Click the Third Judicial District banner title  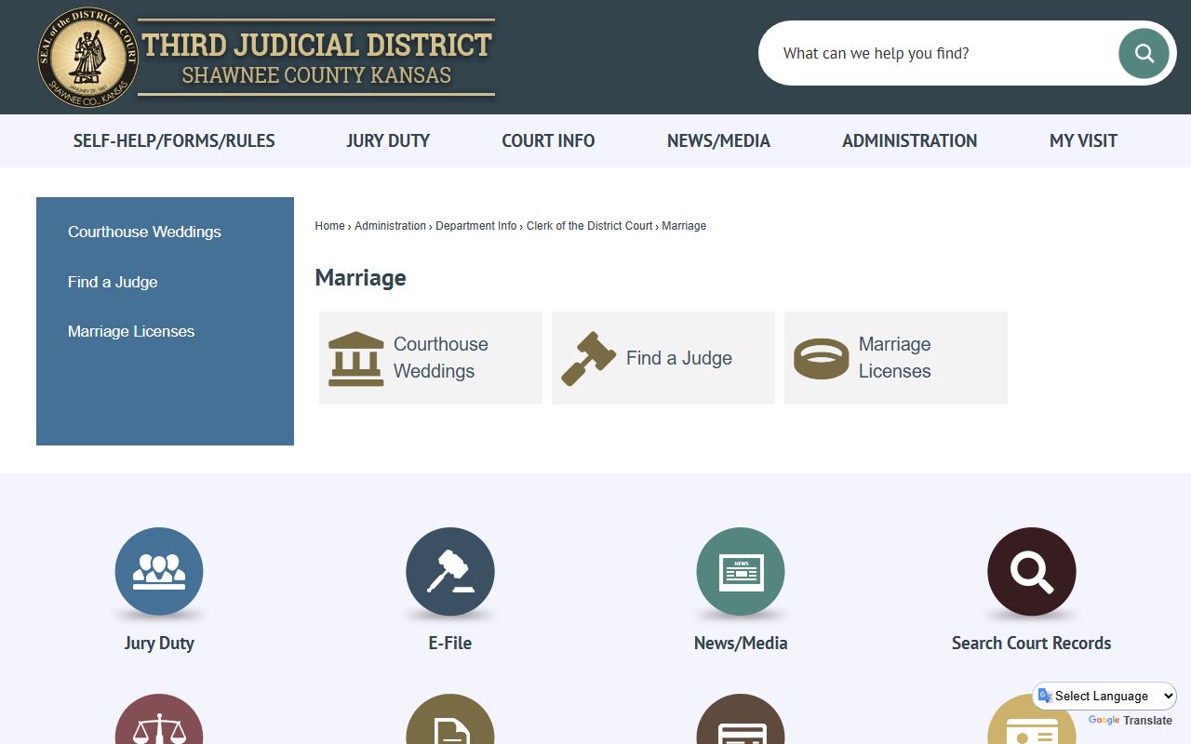(316, 45)
